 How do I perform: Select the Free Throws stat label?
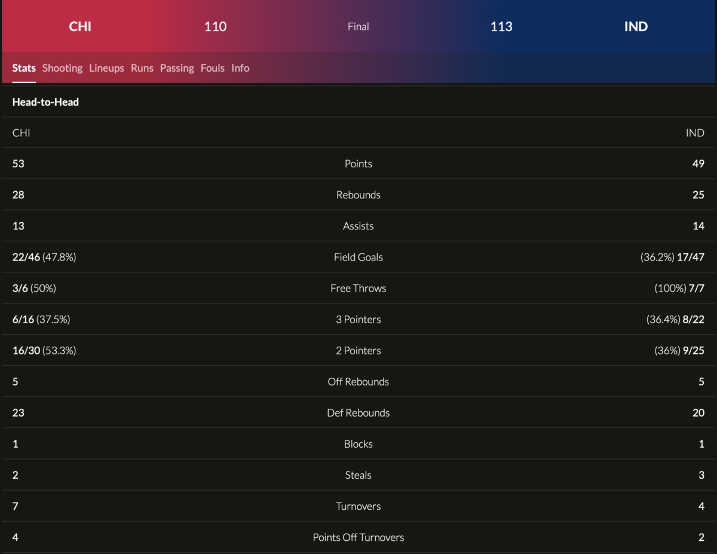pyautogui.click(x=358, y=288)
